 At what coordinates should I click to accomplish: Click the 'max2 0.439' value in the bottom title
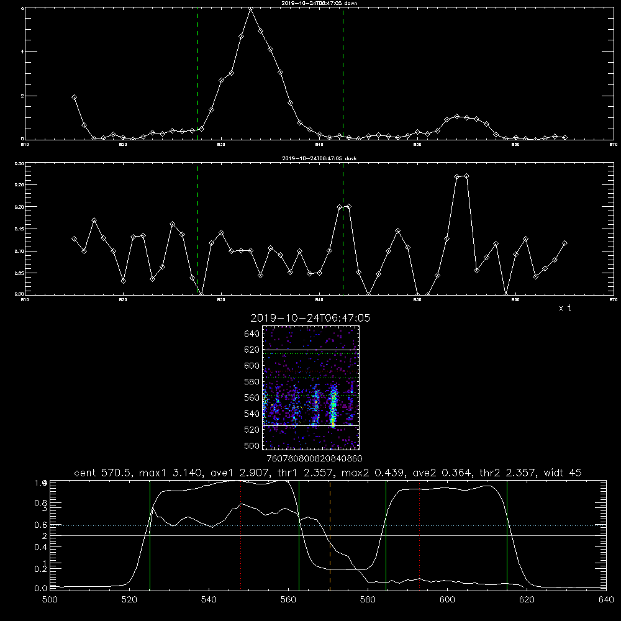pos(373,473)
